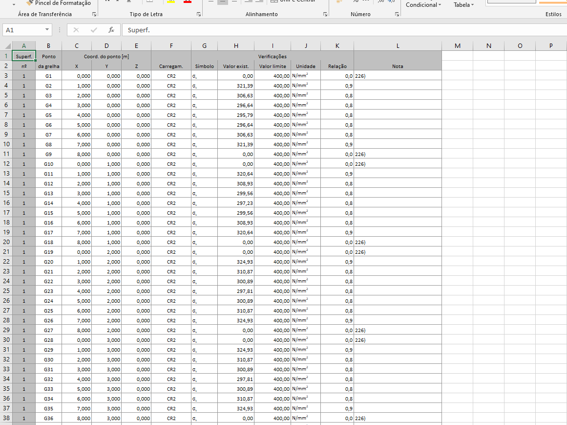This screenshot has width=567, height=425.
Task: Select cell G1 containing grid point label
Action: click(x=48, y=76)
